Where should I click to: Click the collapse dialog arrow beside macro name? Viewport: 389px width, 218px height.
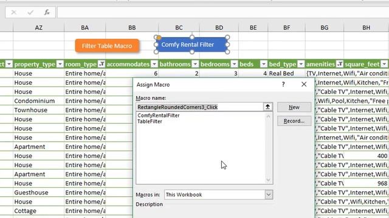coord(267,107)
